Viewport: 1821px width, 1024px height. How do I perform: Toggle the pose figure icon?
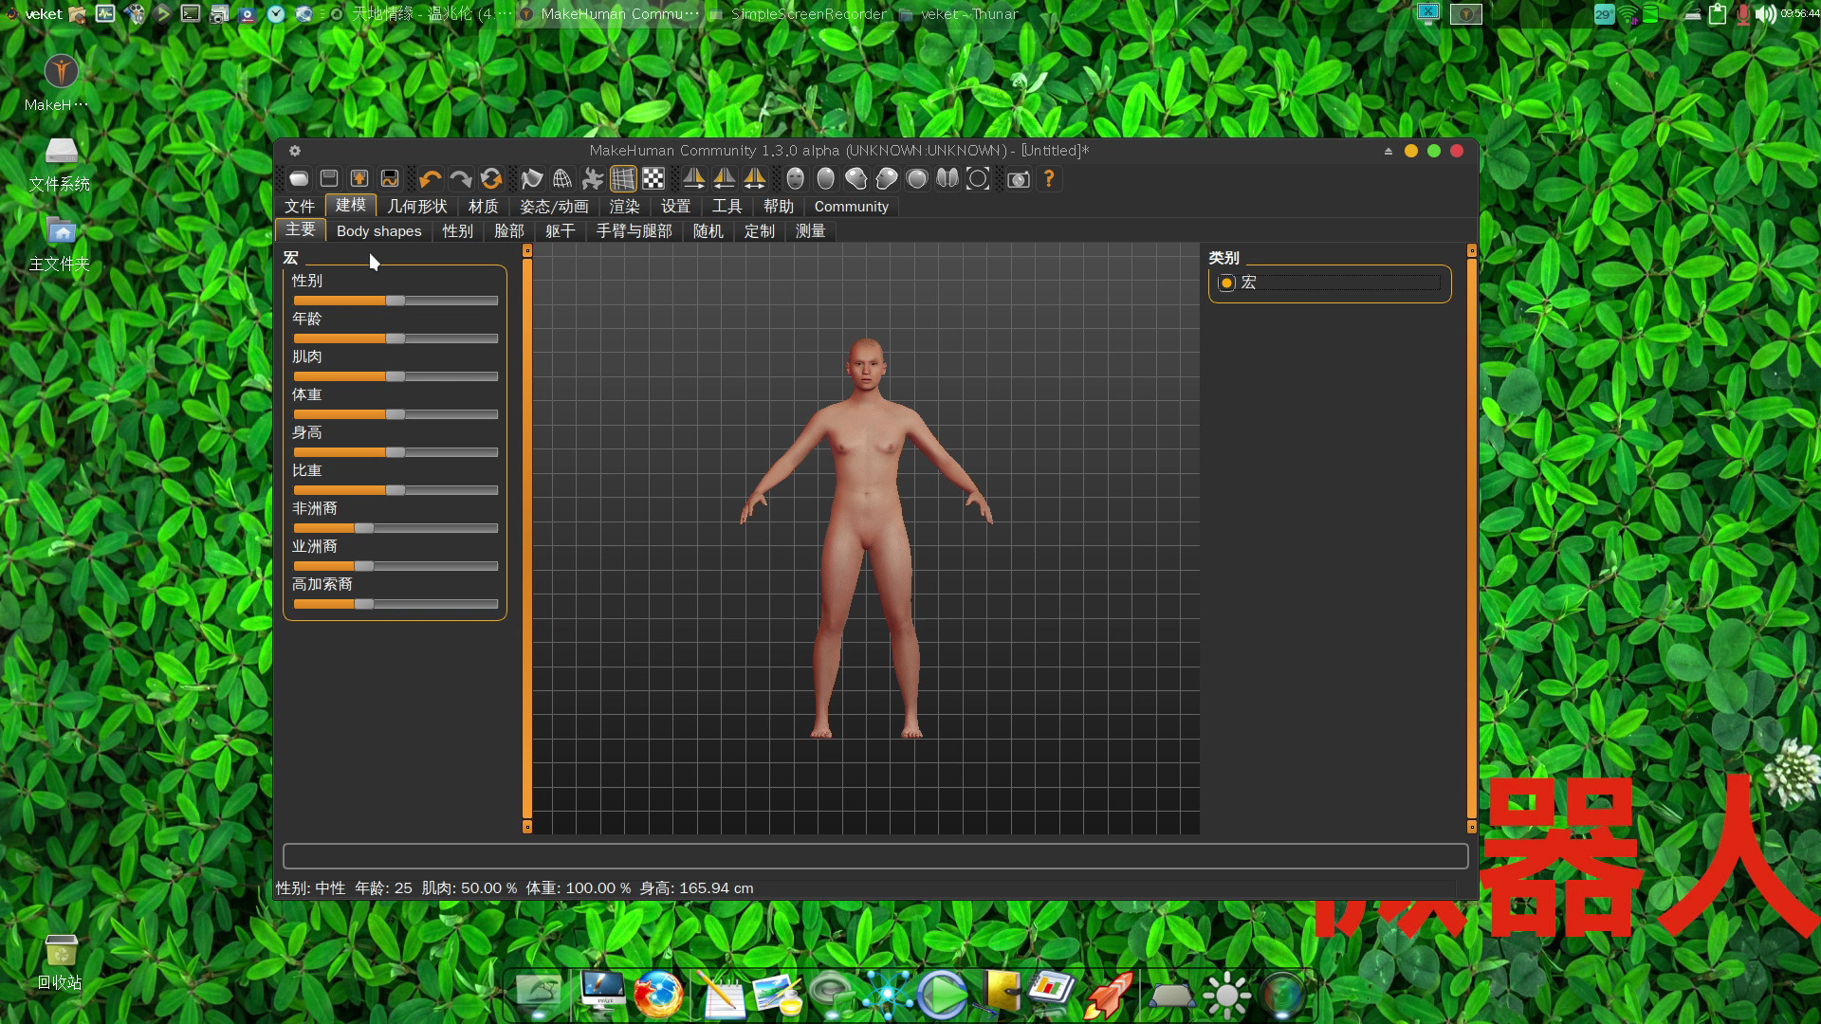point(593,179)
